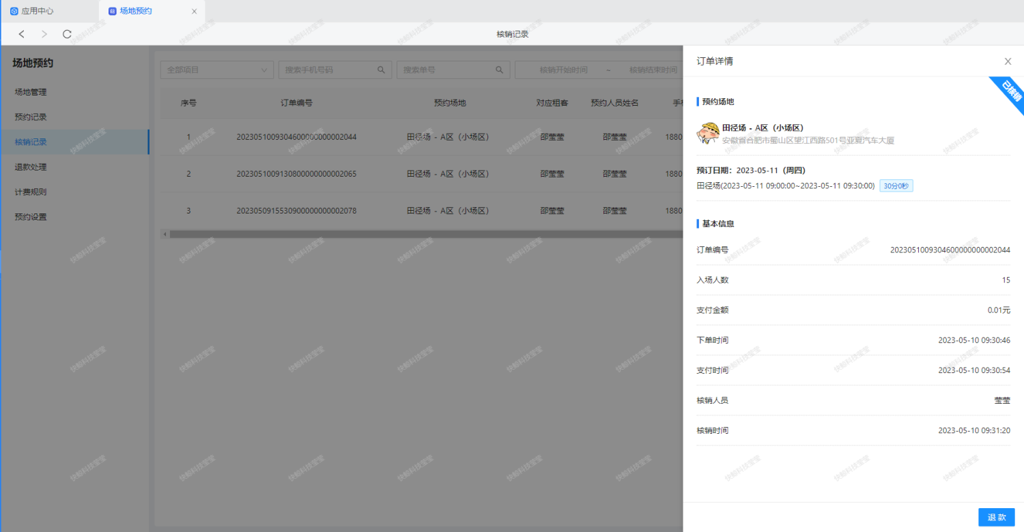
Task: Click the 支付金额 value 0.01元
Action: tap(999, 310)
